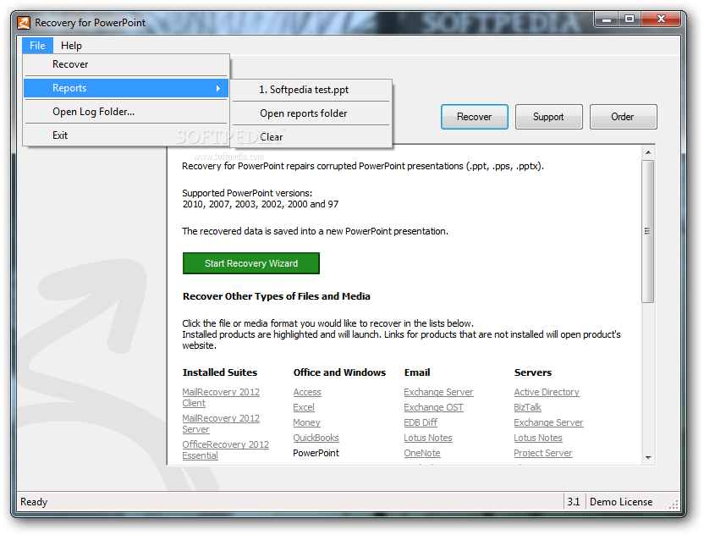
Task: Open the OfficeRecovery 2012 Essential link
Action: (x=225, y=450)
